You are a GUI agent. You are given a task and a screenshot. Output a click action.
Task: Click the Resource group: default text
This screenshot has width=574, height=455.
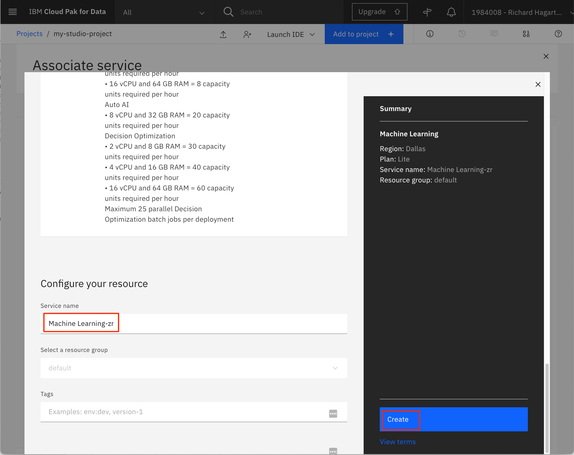tap(418, 180)
